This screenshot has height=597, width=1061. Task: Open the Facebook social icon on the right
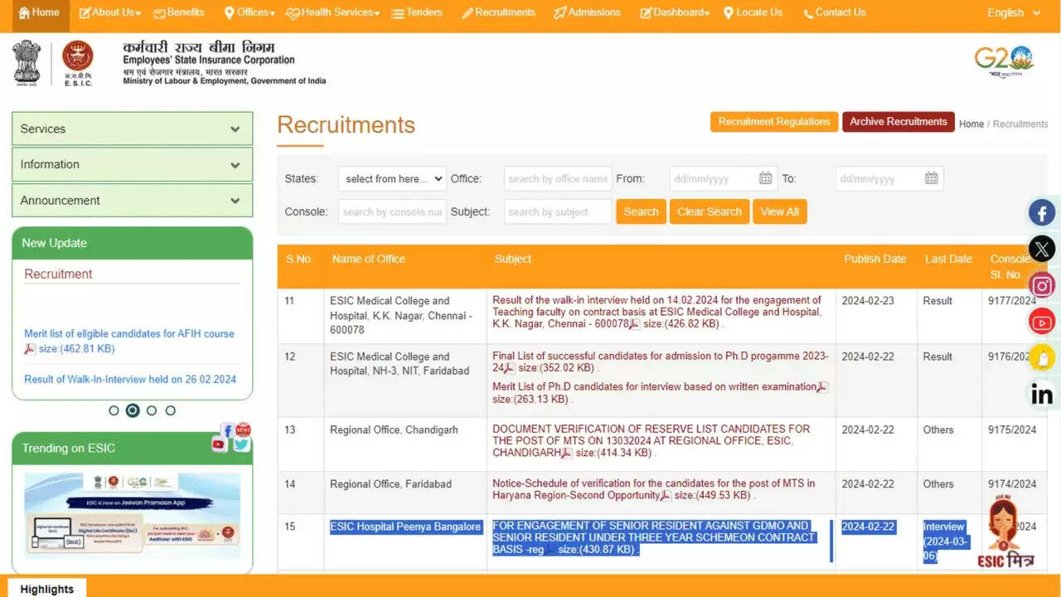coord(1042,212)
